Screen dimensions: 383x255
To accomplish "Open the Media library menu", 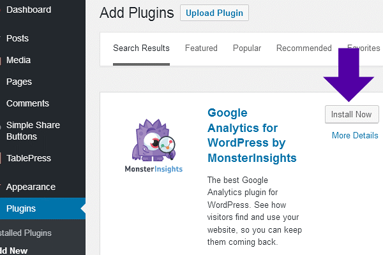I will pyautogui.click(x=19, y=60).
